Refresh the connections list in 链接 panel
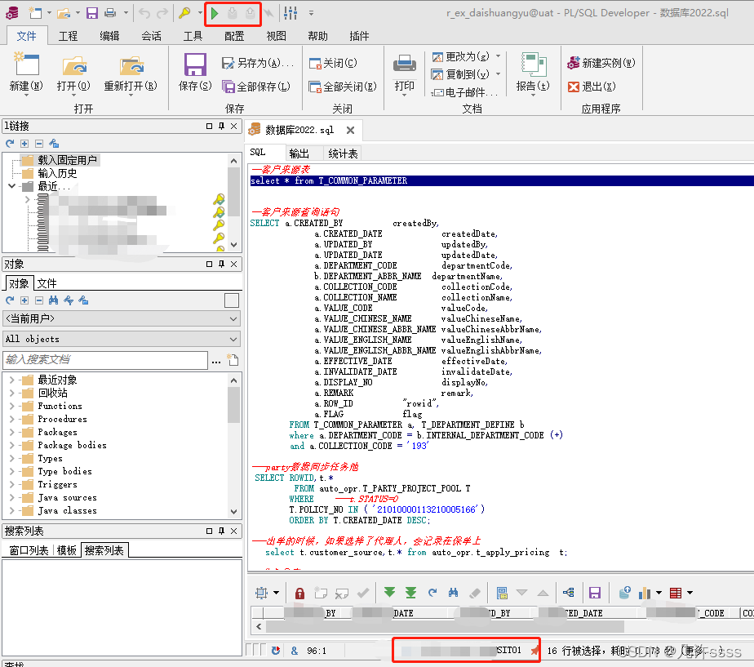This screenshot has height=667, width=754. tap(8, 144)
